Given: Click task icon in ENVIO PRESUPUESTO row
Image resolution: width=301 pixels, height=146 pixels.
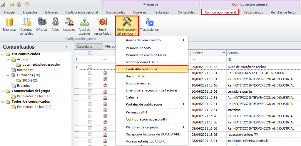Looking at the screenshot, I should pyautogui.click(x=105, y=73).
